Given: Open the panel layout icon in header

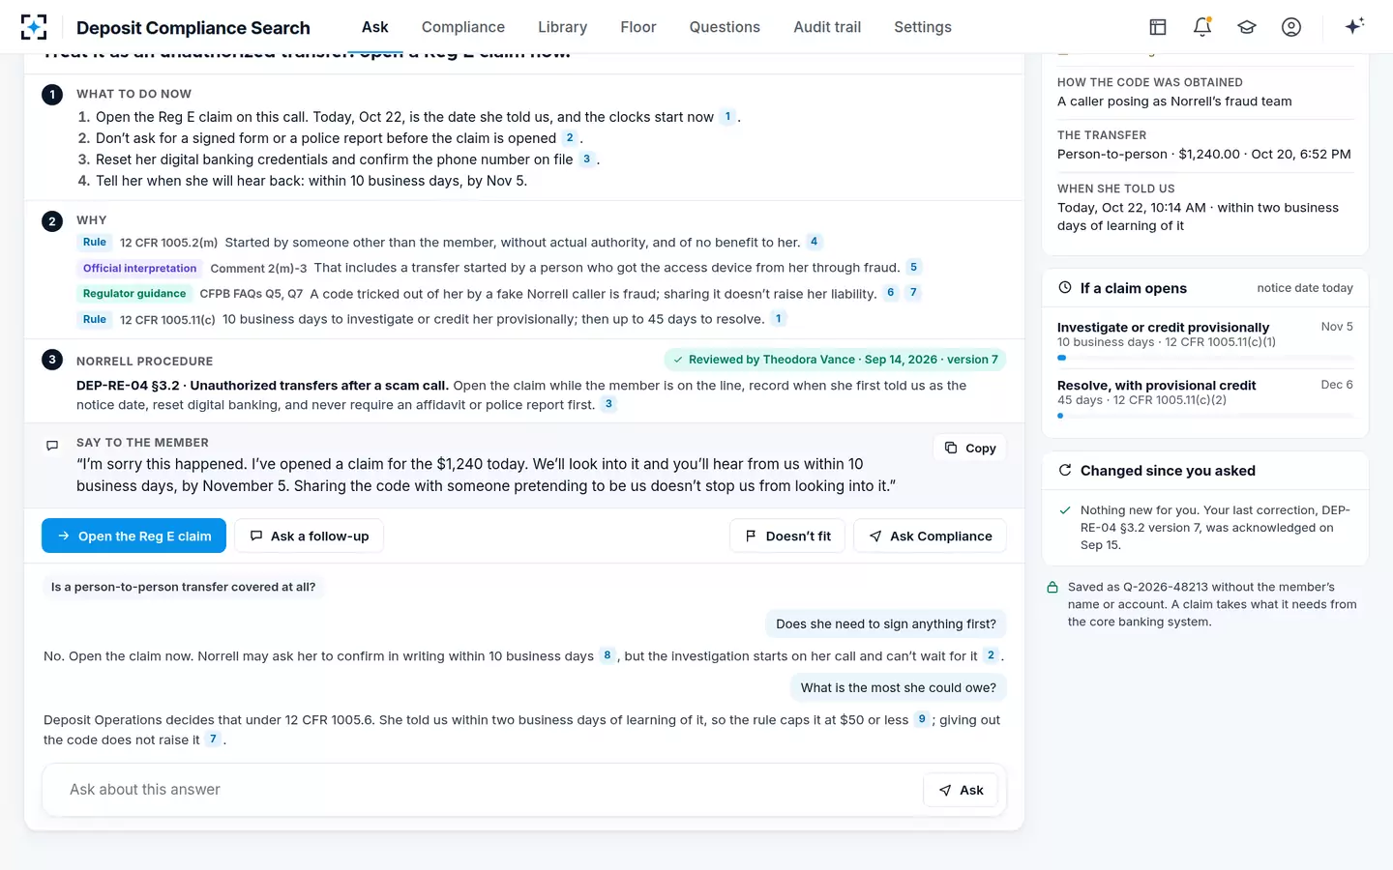Looking at the screenshot, I should point(1158,27).
